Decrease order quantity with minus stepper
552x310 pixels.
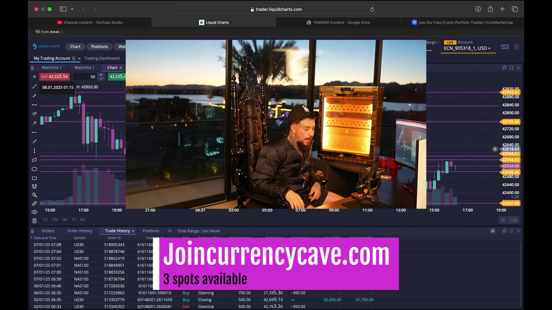101,79
